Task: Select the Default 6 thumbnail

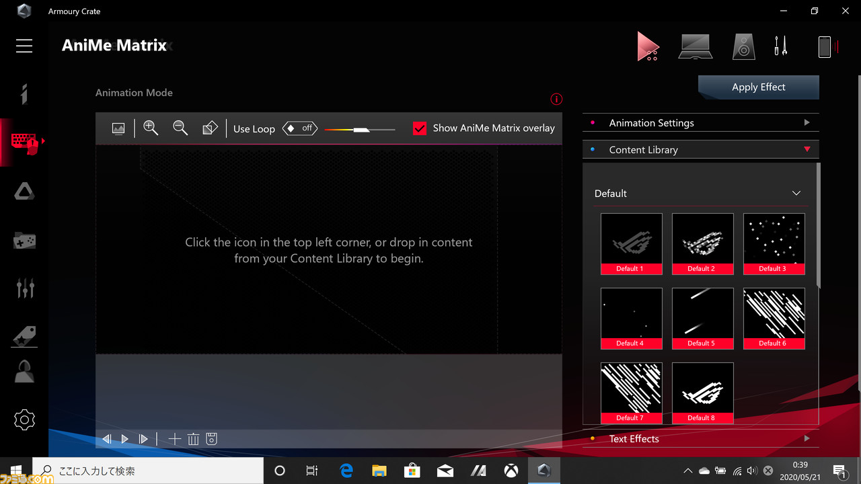Action: point(774,319)
